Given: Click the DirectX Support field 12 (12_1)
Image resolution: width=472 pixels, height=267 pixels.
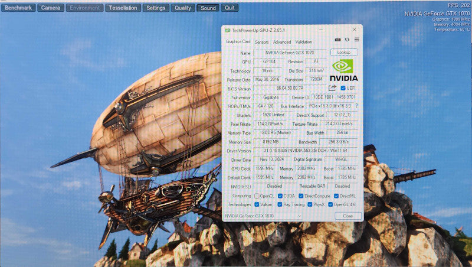Looking at the screenshot, I should (x=342, y=115).
